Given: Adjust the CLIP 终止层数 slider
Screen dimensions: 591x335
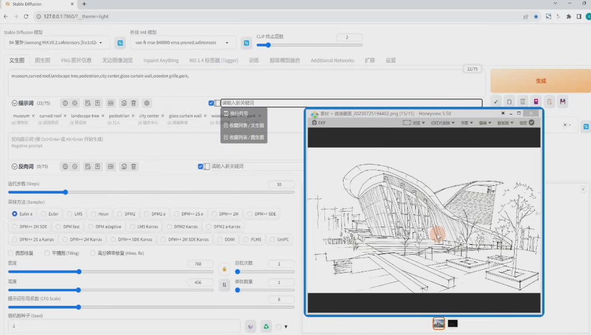Looking at the screenshot, I should 309,45.
